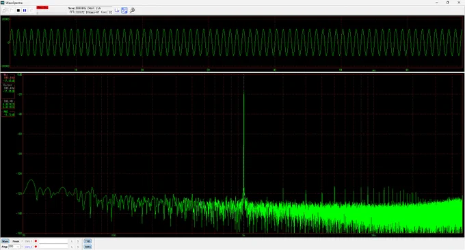Click the axis-scale graph icon in toolbar

tap(117, 10)
